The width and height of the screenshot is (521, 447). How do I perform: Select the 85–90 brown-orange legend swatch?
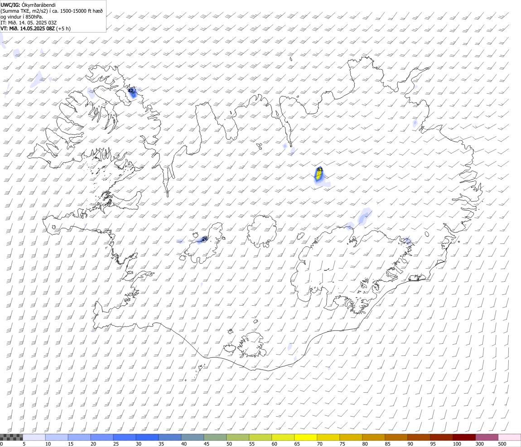pos(396,437)
